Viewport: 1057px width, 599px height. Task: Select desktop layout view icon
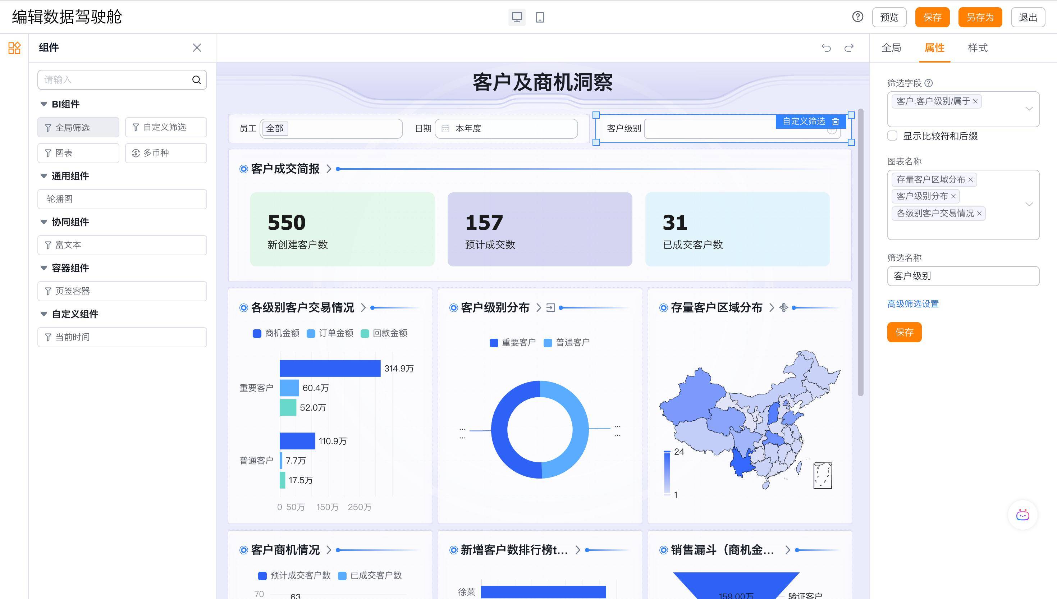[x=517, y=17]
